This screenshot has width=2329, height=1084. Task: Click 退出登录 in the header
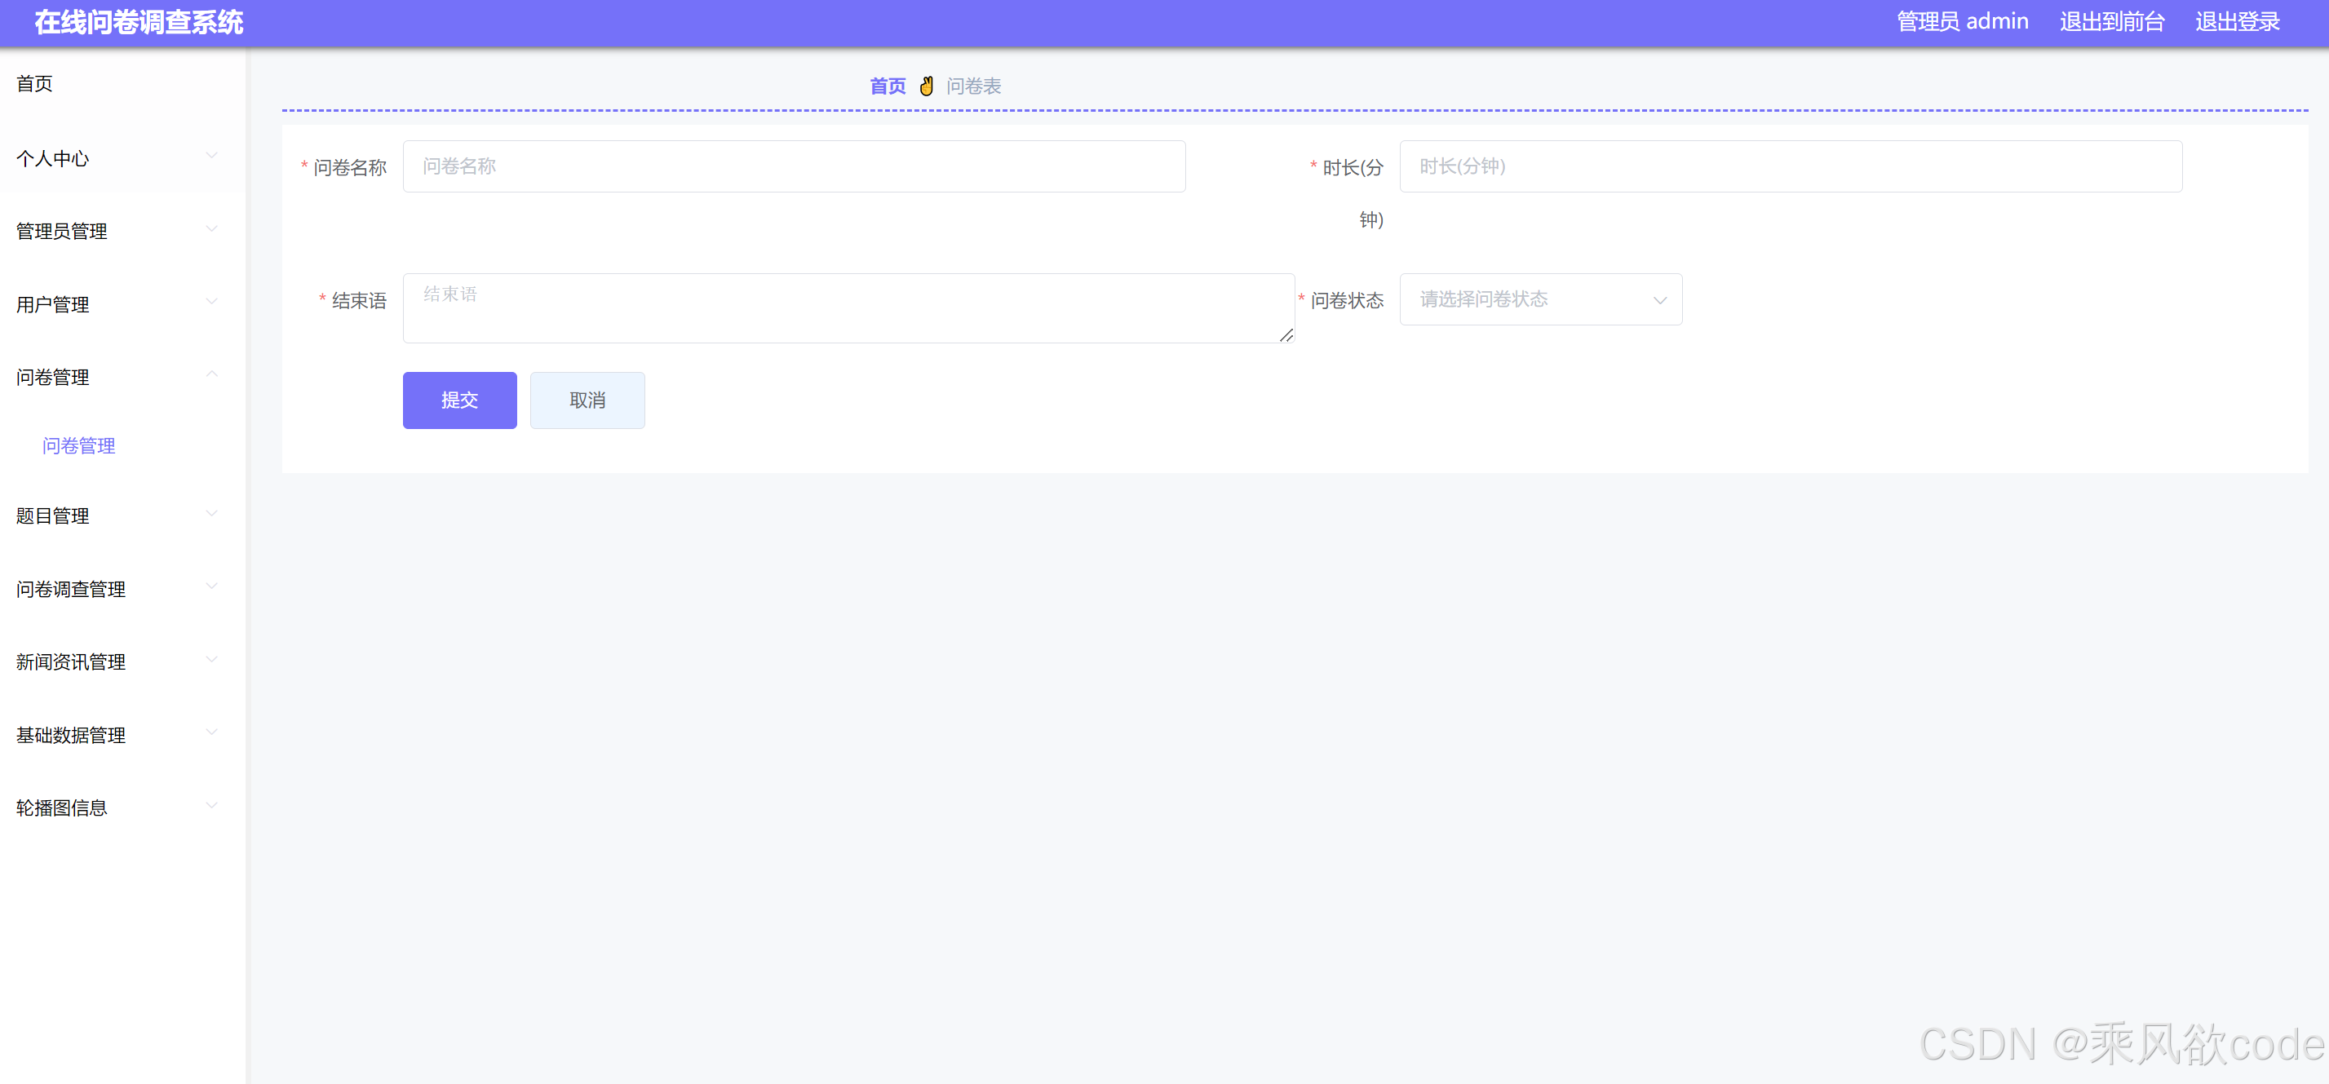coord(2237,22)
